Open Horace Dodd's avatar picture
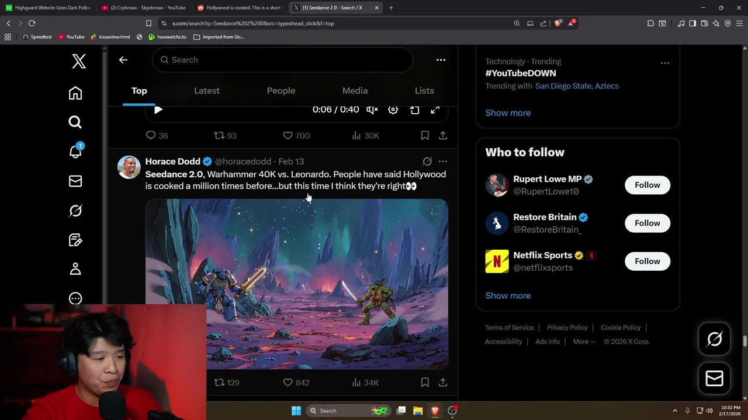 (129, 167)
